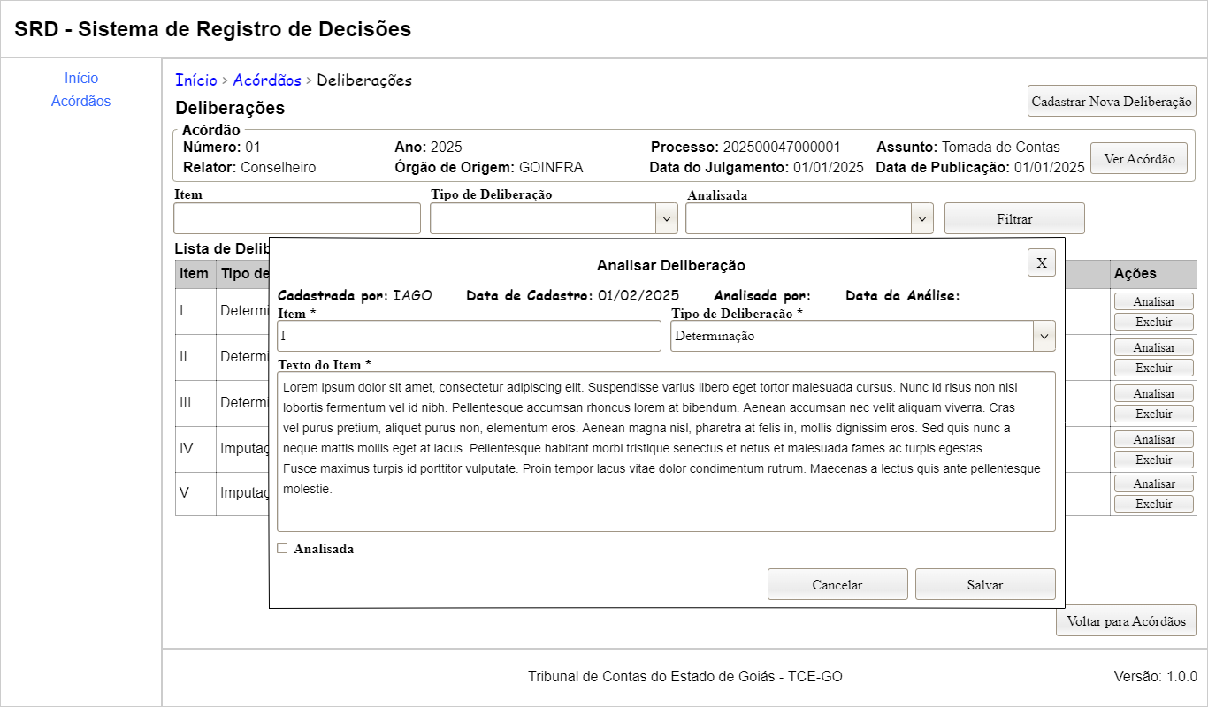Click the Filtrar button
Viewport: 1208px width, 707px height.
1013,218
